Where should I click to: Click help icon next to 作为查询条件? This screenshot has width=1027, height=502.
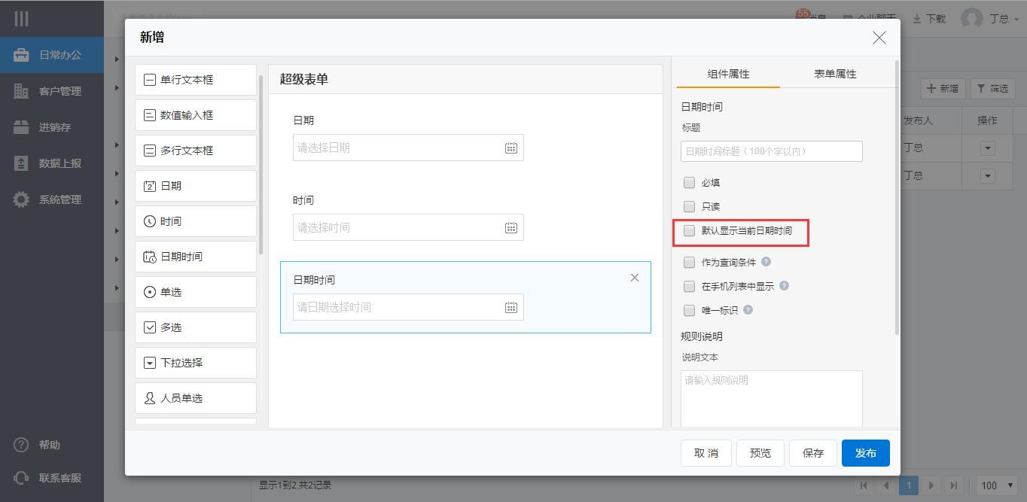tap(766, 262)
